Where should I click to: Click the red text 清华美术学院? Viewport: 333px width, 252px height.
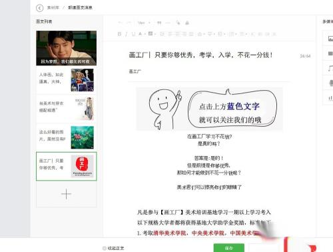(170, 233)
